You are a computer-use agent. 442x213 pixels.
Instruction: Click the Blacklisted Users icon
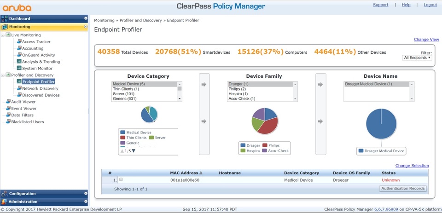click(8, 122)
